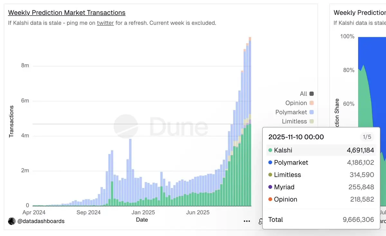Viewport: 386px width, 236px height.
Task: Select the Limitless row label in the tooltip
Action: (x=287, y=175)
